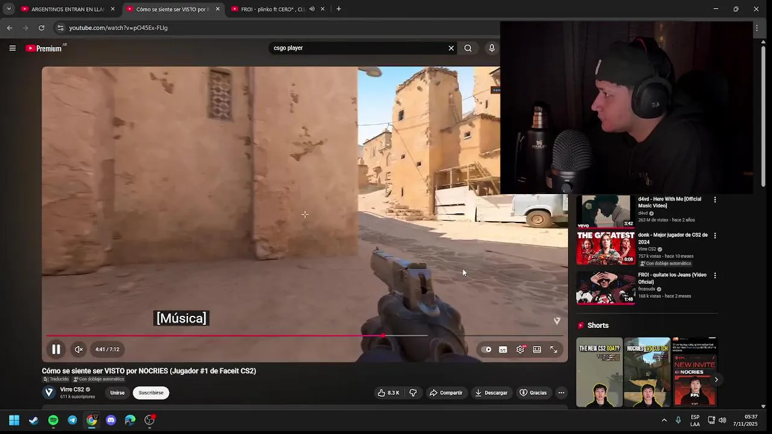Click the URL address bar
The width and height of the screenshot is (772, 434).
pos(277,28)
